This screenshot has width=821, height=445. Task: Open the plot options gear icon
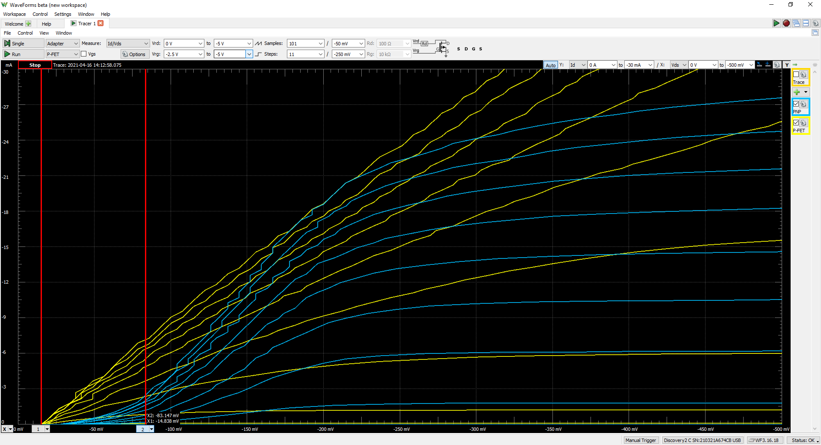[x=777, y=65]
